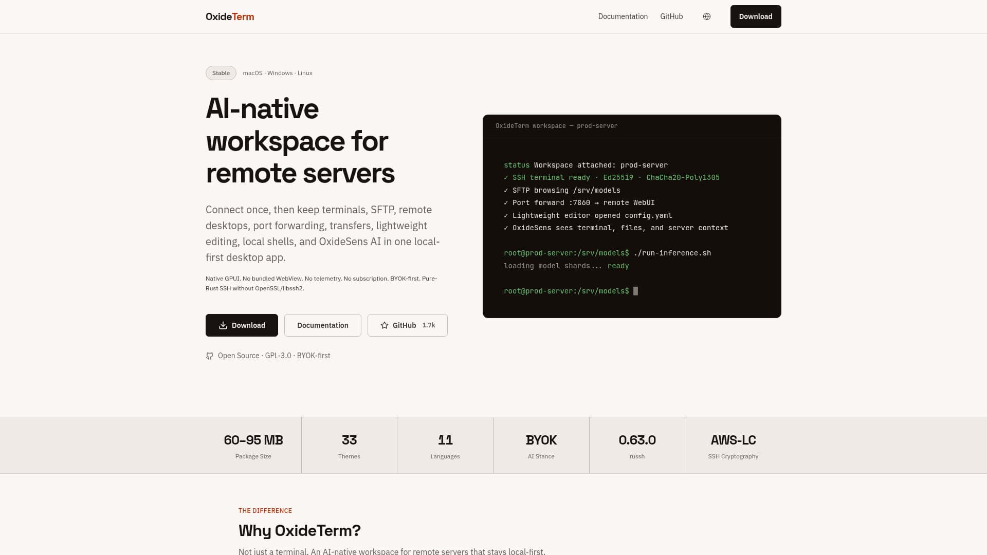987x555 pixels.
Task: Click the GitHub star button showing 1.7k
Action: coord(408,325)
